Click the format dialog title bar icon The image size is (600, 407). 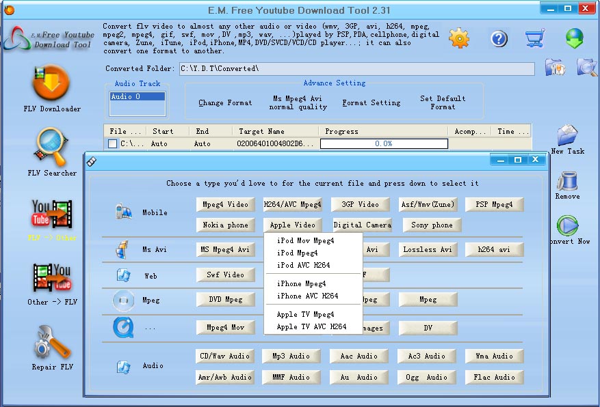(92, 161)
